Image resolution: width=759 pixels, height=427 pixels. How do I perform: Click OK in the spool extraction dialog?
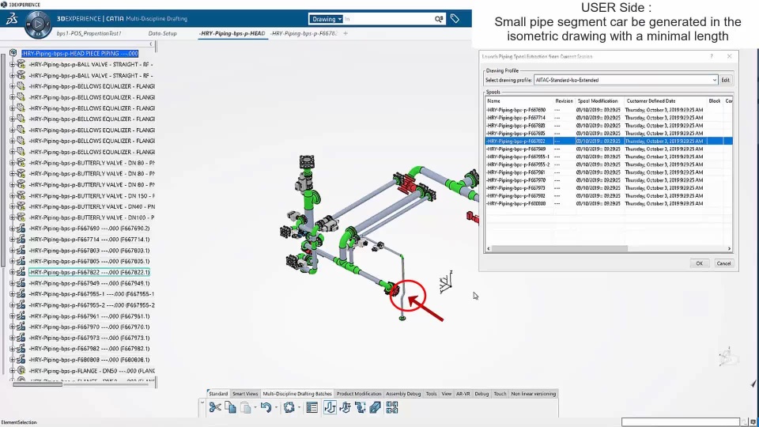pyautogui.click(x=699, y=263)
